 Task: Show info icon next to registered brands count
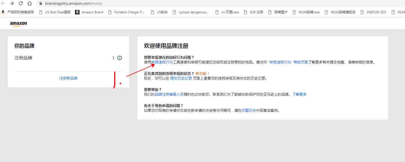(x=120, y=58)
